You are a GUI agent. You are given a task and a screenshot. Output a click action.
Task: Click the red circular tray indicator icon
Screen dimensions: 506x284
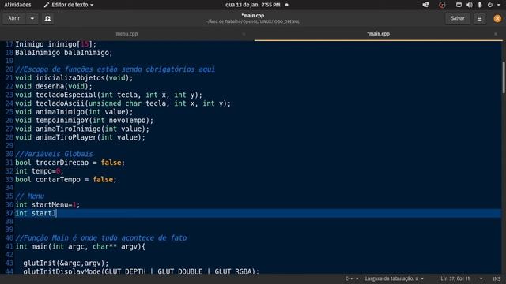tap(442, 5)
